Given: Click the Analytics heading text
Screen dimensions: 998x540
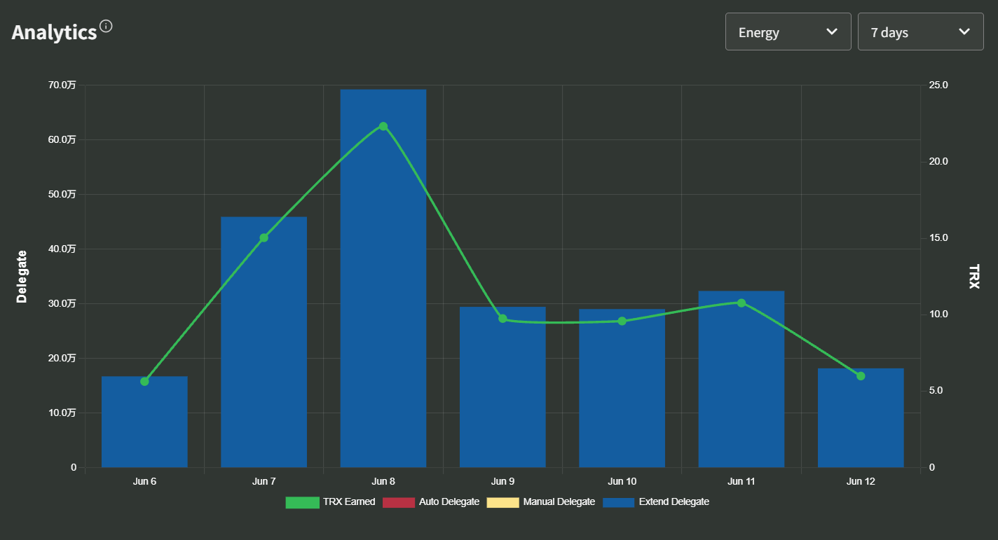Looking at the screenshot, I should pyautogui.click(x=54, y=32).
